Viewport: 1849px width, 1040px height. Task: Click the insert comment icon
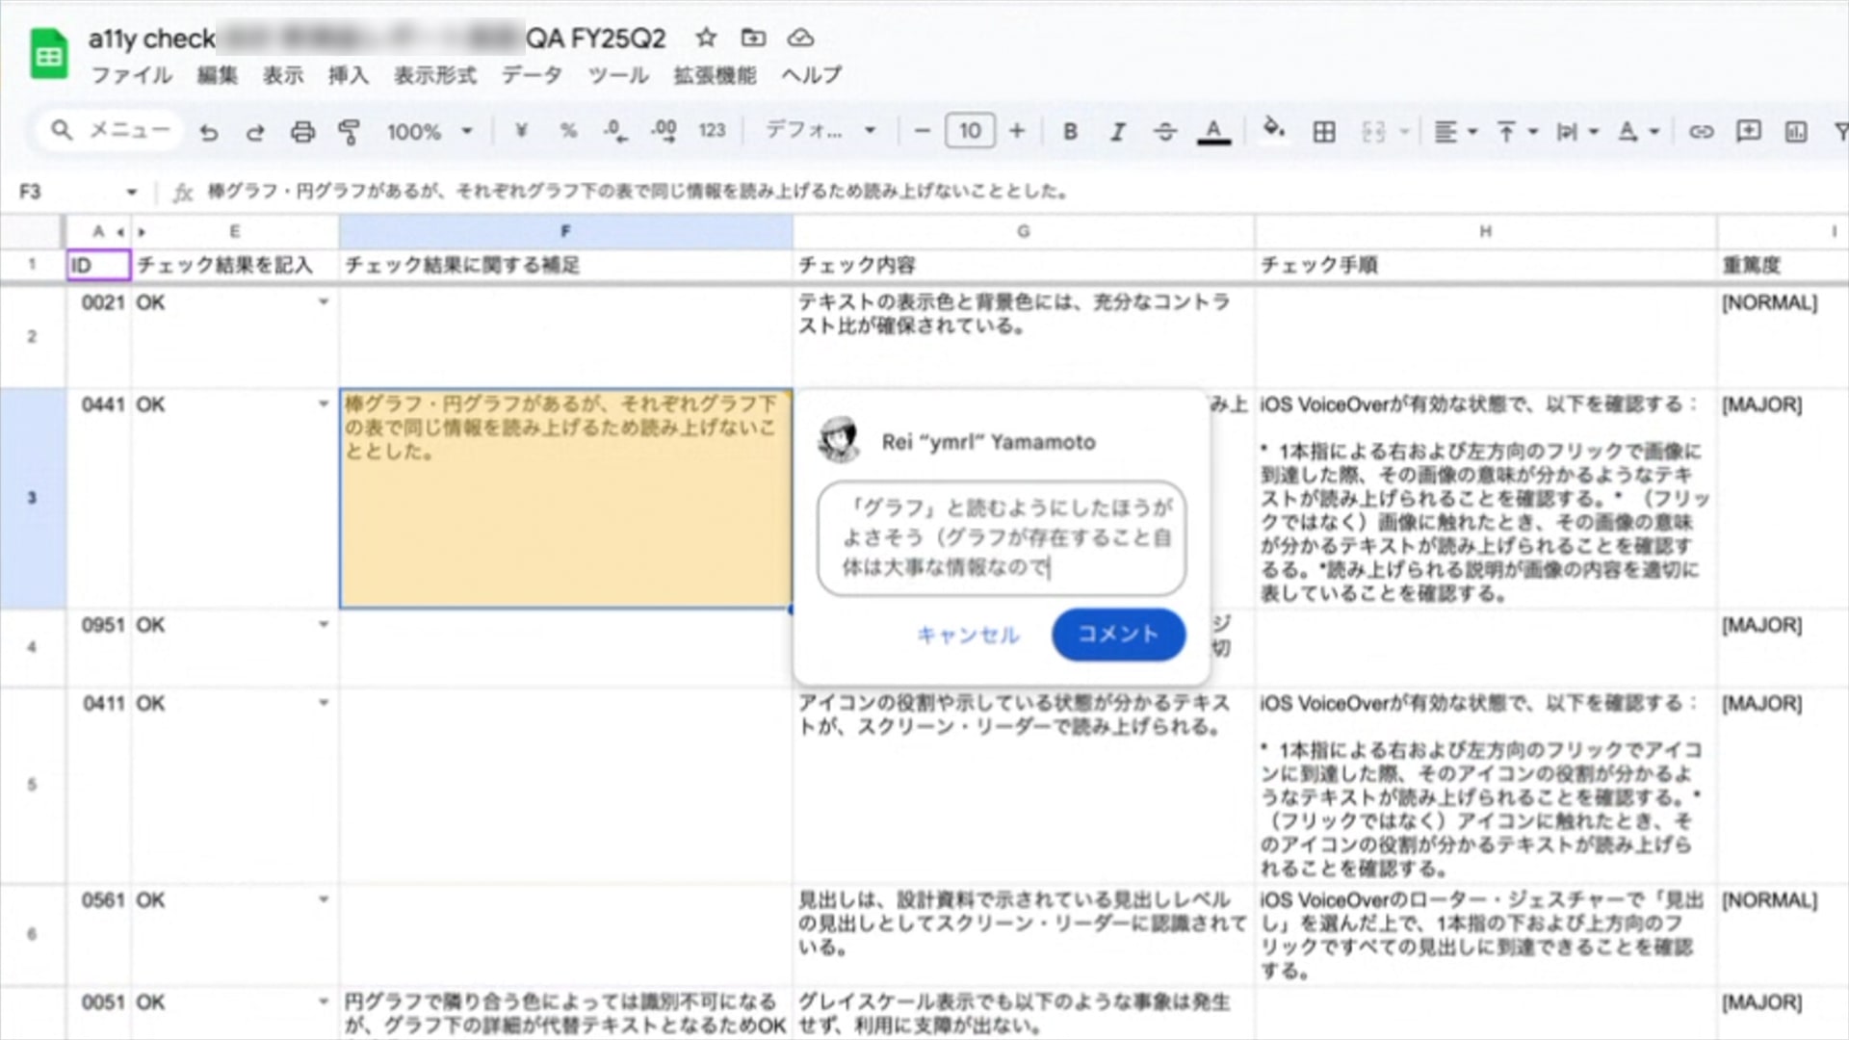point(1748,132)
